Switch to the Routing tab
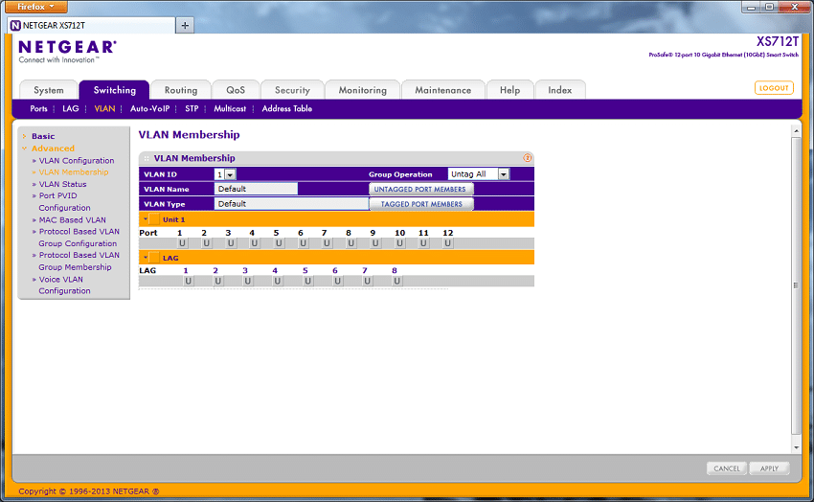 click(x=181, y=90)
